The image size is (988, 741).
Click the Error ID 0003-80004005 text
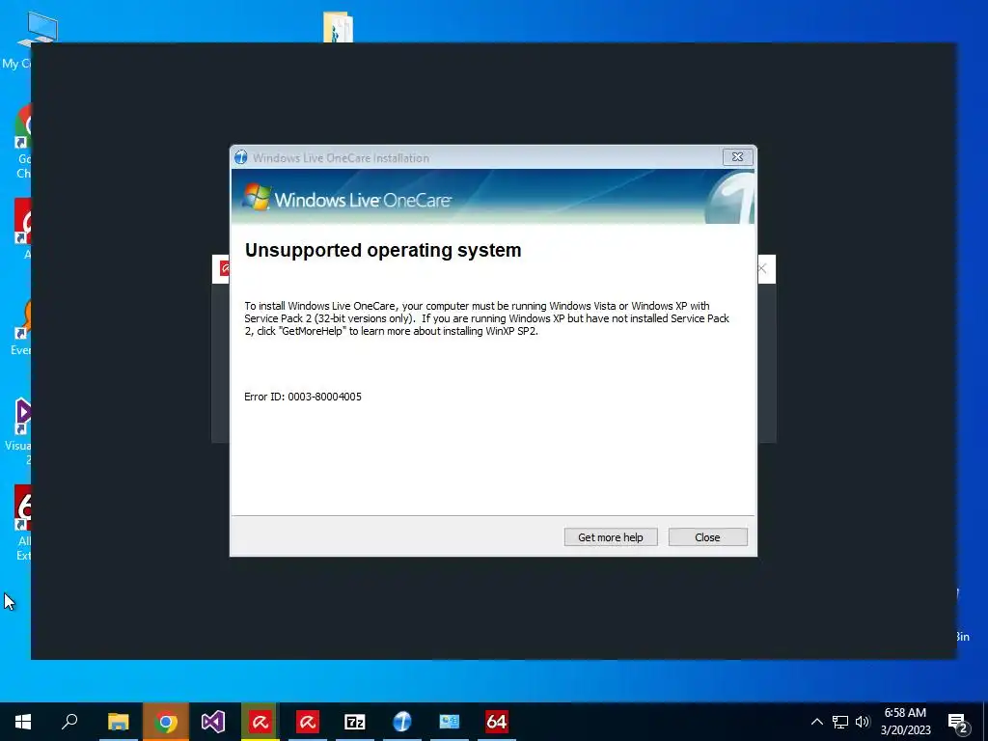[303, 397]
